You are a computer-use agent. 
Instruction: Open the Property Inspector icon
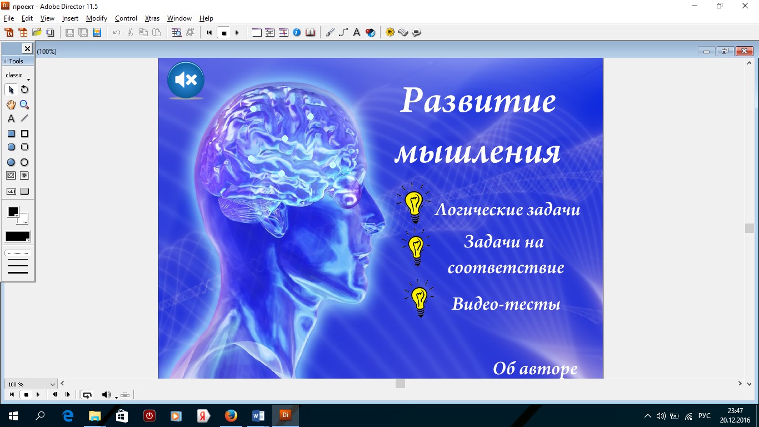click(x=297, y=32)
